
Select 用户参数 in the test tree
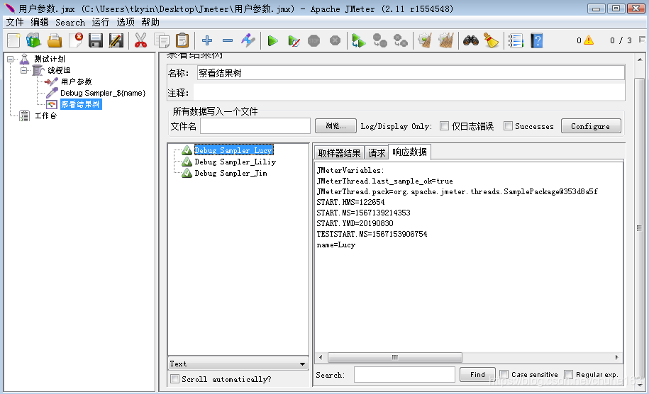coord(76,81)
